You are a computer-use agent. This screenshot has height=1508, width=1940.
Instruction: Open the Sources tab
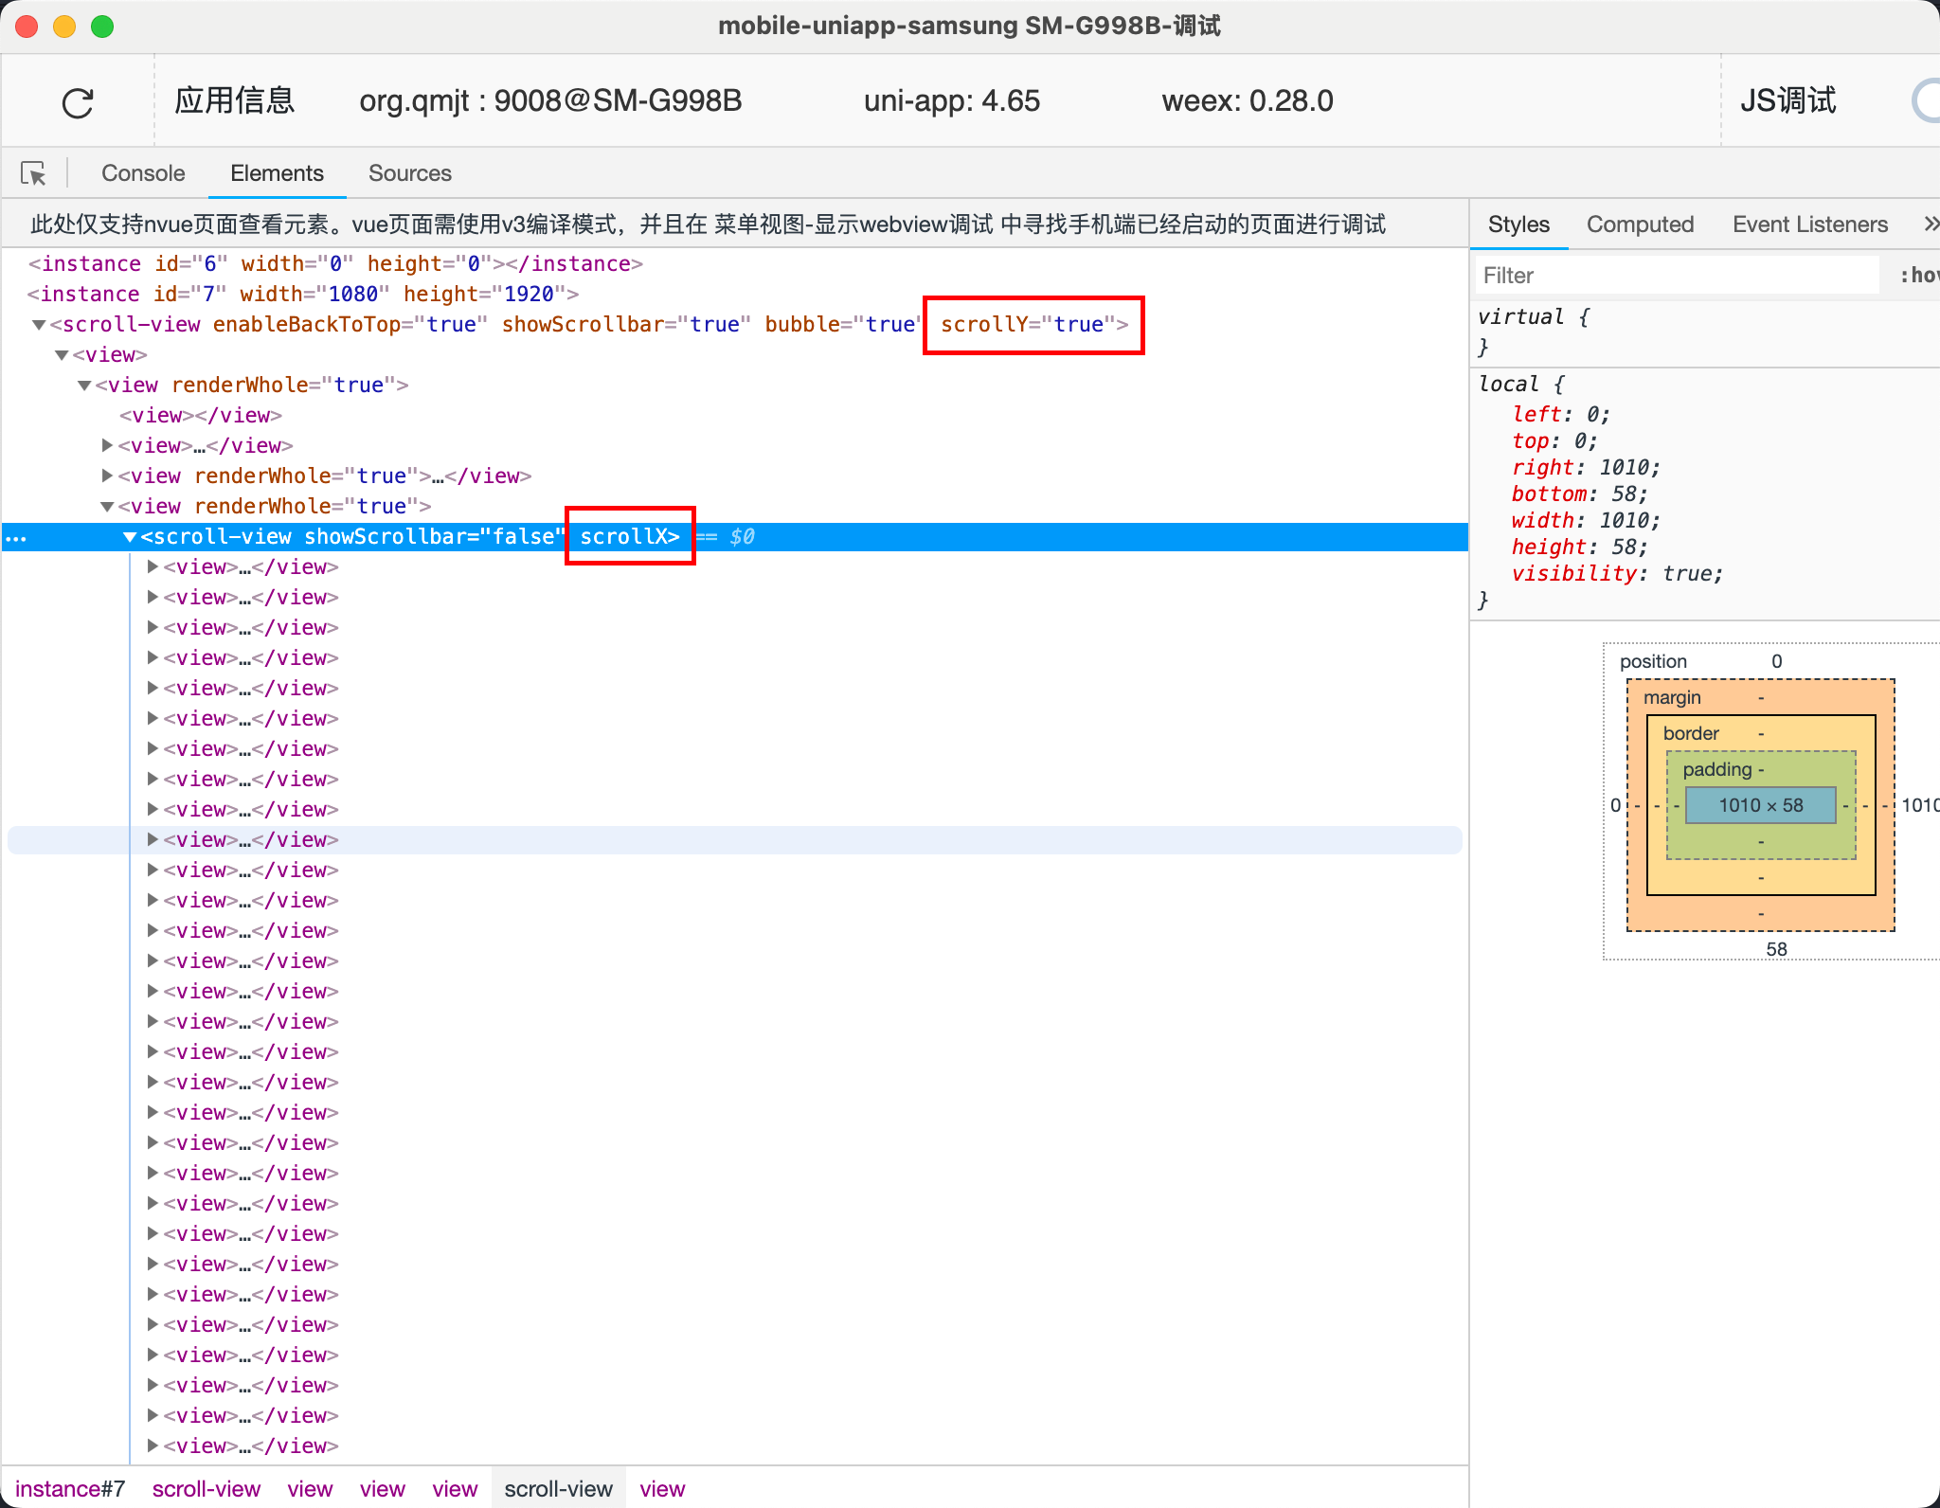click(409, 173)
